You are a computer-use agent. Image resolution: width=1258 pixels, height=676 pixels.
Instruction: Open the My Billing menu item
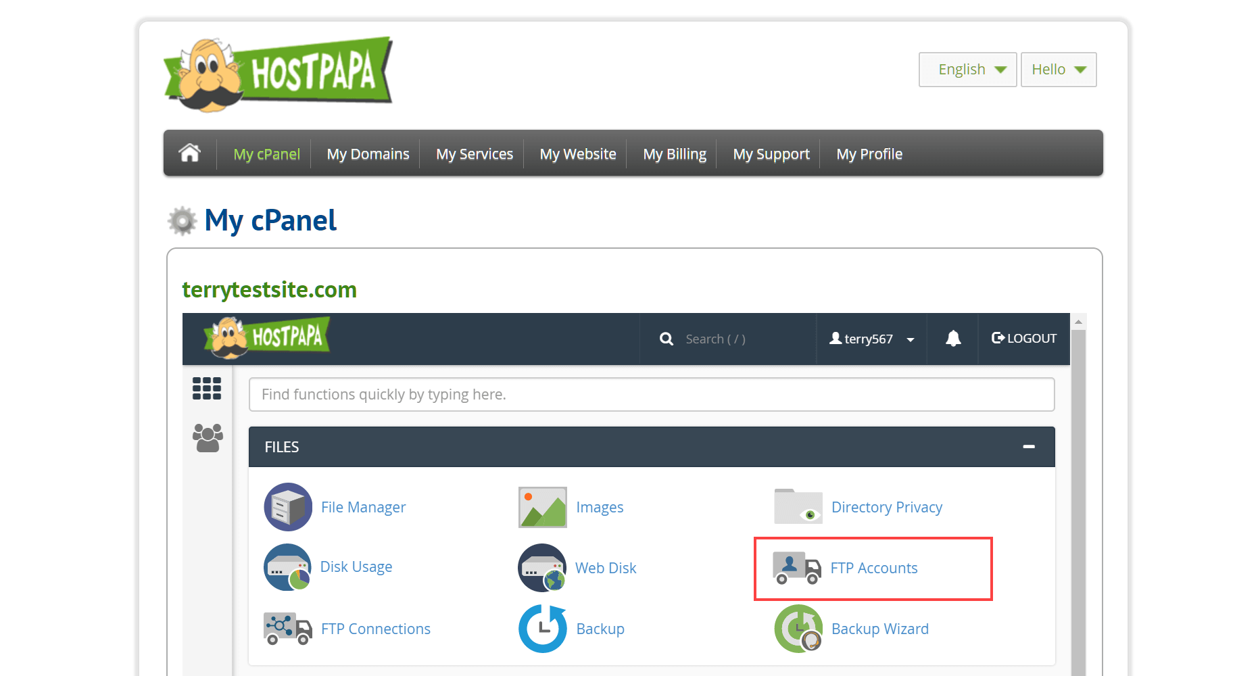[x=675, y=154]
